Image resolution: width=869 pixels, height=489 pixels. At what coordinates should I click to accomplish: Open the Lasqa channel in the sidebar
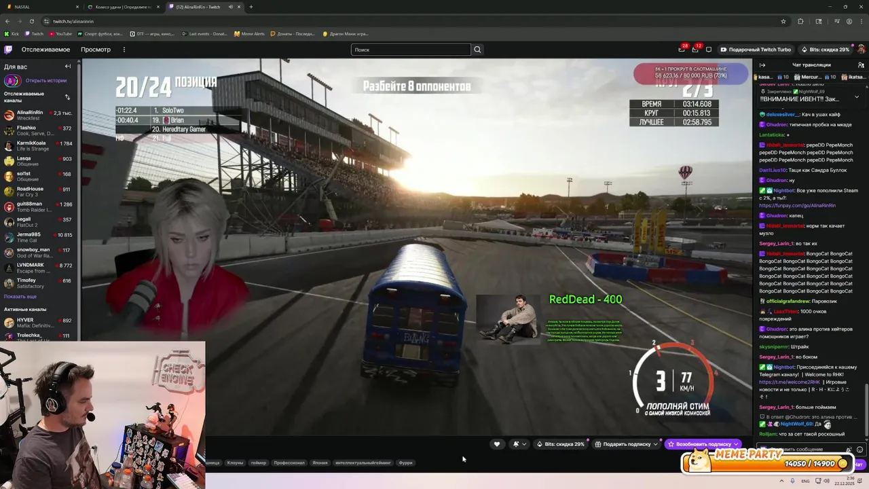click(x=39, y=161)
